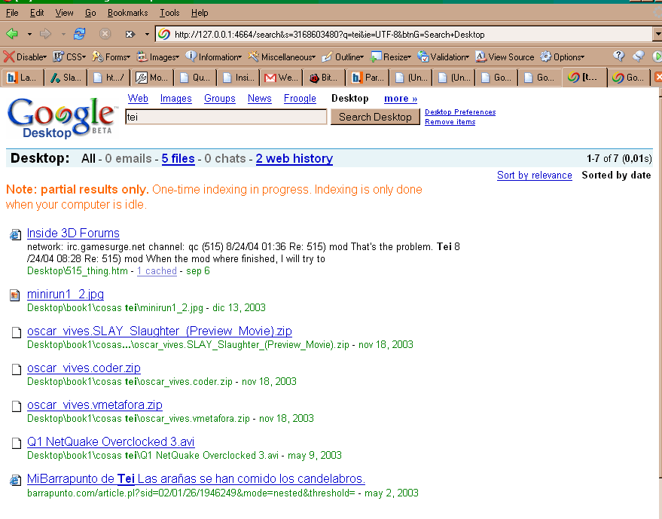Follow the Web link above the search box
The image size is (662, 519).
(138, 99)
